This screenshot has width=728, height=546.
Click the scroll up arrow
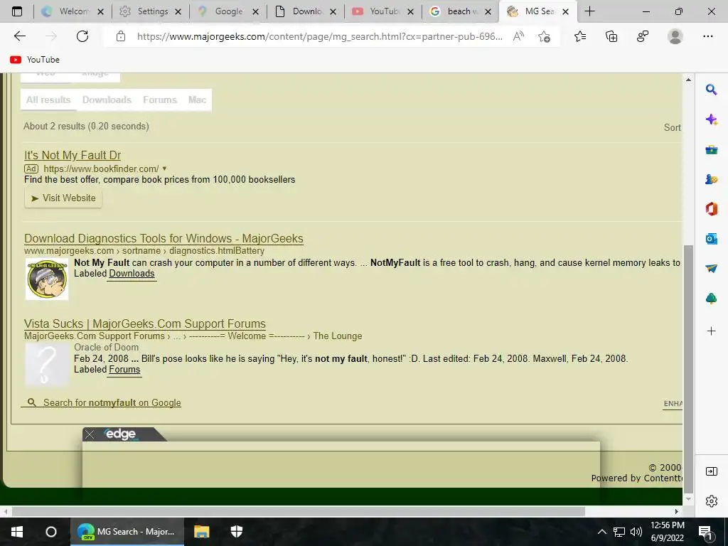click(688, 80)
